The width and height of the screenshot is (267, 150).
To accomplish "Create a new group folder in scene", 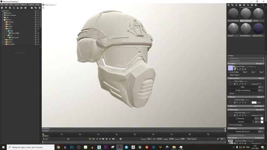I will click(32, 8).
